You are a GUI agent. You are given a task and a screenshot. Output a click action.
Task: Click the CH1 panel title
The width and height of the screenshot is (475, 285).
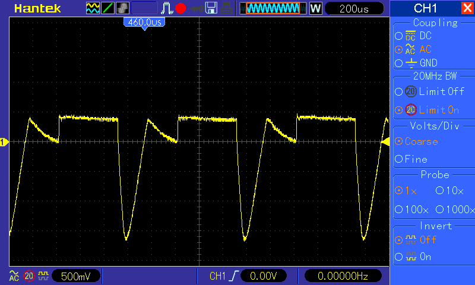pos(425,8)
